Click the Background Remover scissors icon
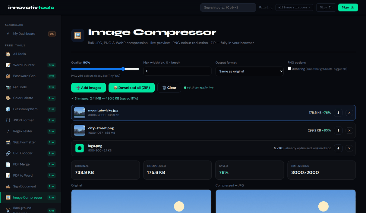The height and width of the screenshot is (213, 366). click(x=8, y=210)
